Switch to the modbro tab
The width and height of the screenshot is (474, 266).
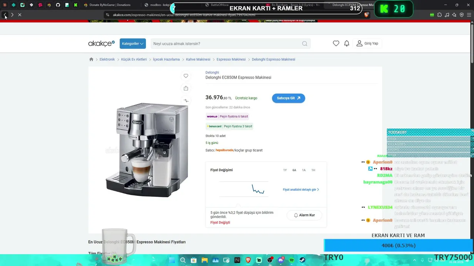pyautogui.click(x=157, y=5)
